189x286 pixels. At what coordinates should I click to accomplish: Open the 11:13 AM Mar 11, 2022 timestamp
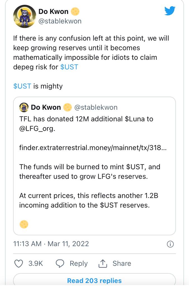[51, 244]
